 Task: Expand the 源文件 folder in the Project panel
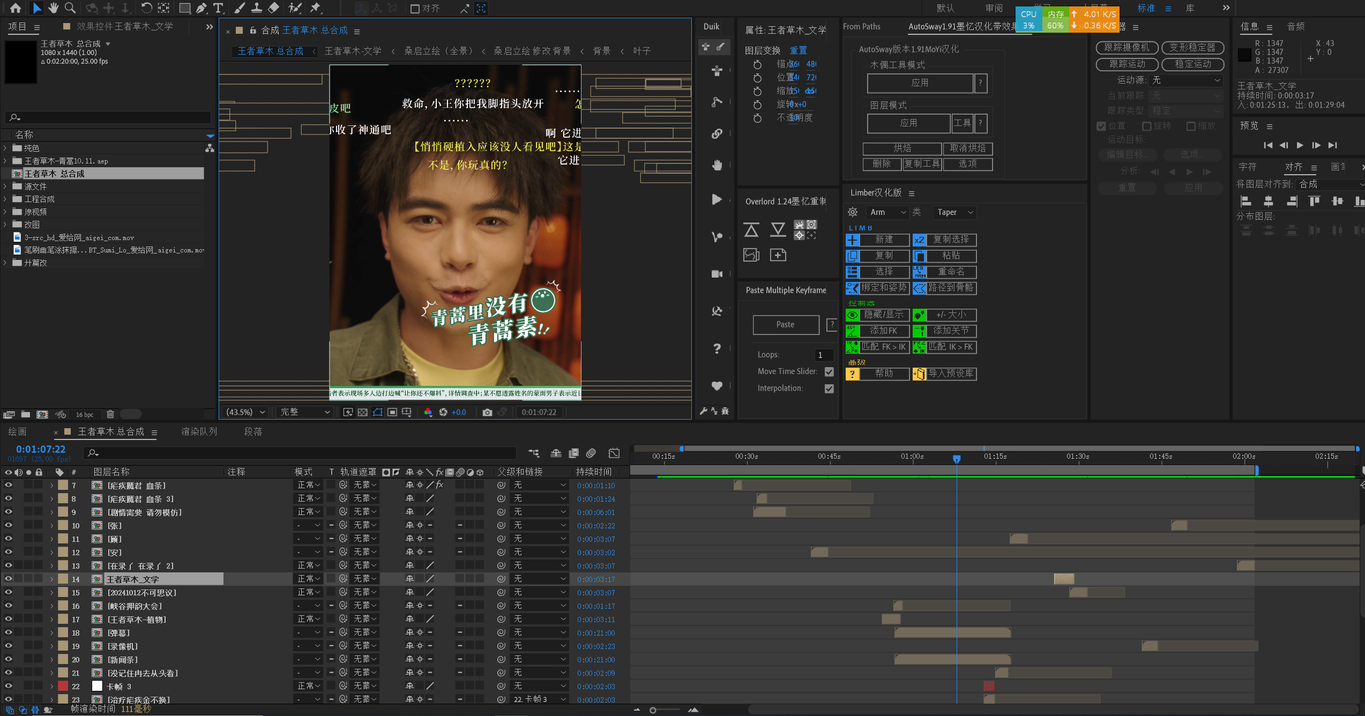5,187
